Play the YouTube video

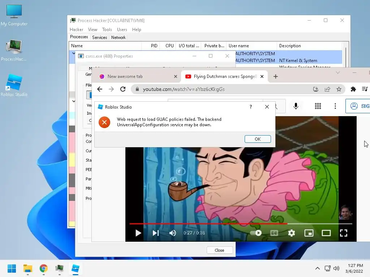(x=138, y=233)
